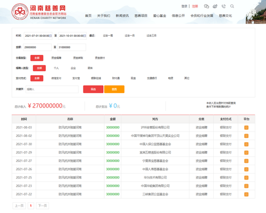Click donor cell 中国人寿慈善基金会
This screenshot has height=213, width=266.
pos(155,169)
